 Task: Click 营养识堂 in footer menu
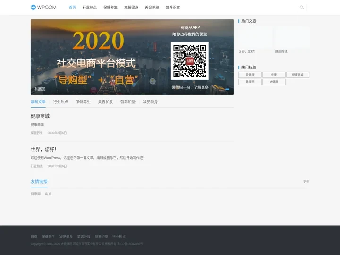click(101, 237)
